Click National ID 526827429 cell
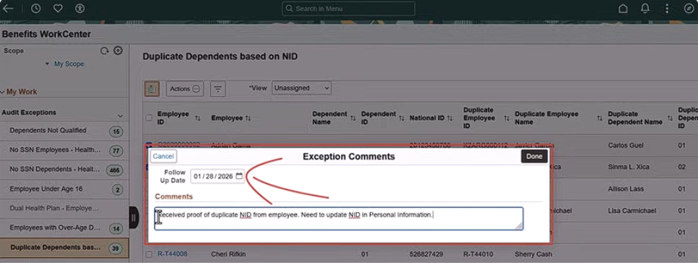 [x=426, y=254]
